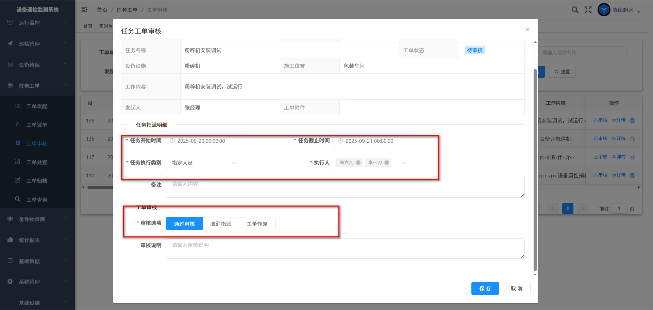Remove executor 朱六儿 tag
653x310 pixels.
tap(358, 163)
